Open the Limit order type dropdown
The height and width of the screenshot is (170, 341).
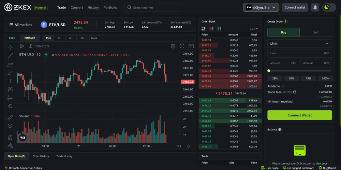click(x=300, y=44)
